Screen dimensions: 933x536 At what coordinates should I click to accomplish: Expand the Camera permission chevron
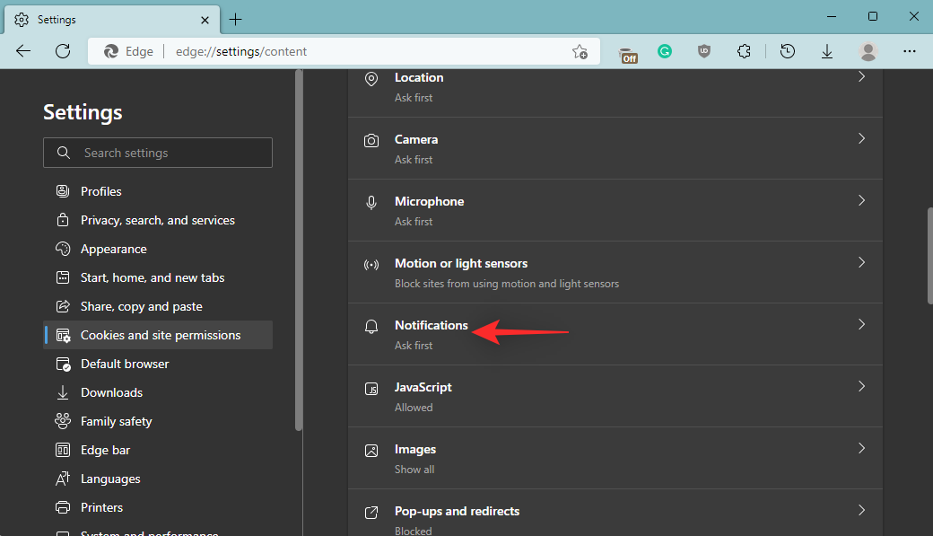point(861,139)
